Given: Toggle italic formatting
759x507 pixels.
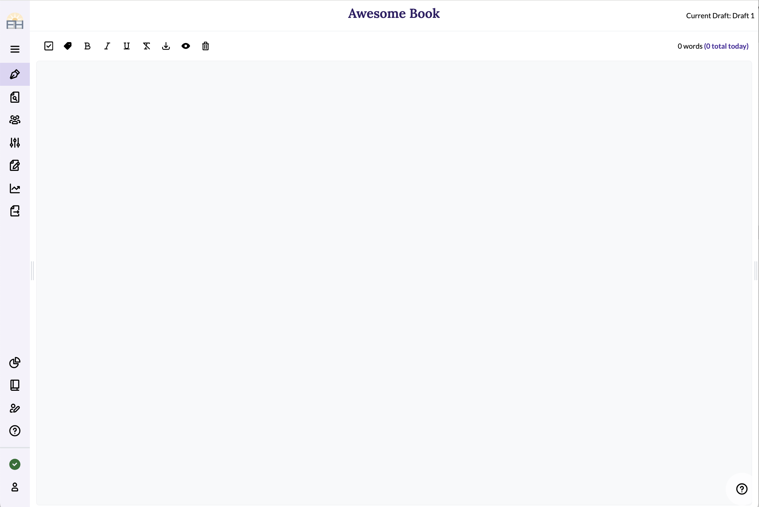Looking at the screenshot, I should point(107,46).
